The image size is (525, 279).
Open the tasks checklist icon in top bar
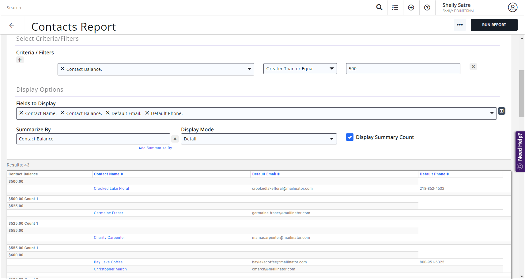[x=395, y=7]
